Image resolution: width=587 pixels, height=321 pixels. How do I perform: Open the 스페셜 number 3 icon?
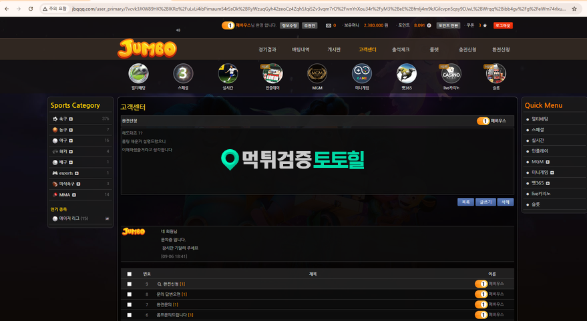click(183, 73)
